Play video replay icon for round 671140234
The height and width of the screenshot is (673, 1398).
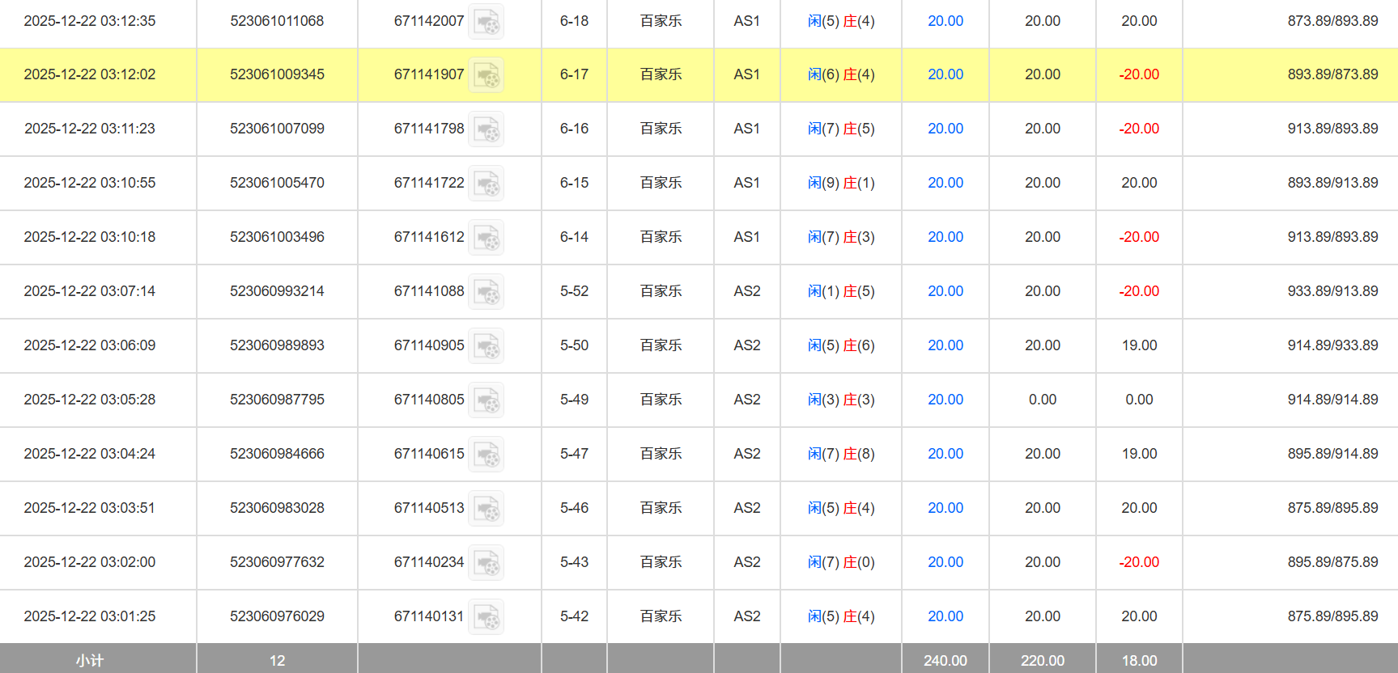click(x=487, y=563)
